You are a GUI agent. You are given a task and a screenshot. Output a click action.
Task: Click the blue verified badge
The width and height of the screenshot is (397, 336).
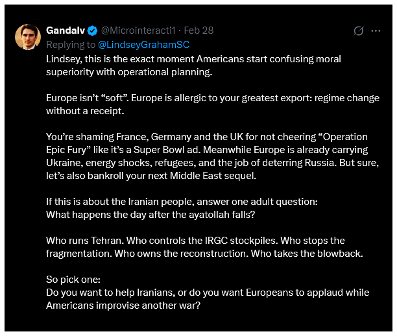click(x=93, y=30)
